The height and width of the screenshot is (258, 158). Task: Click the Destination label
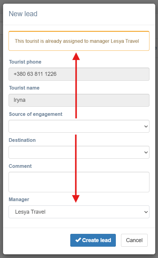coord(22,140)
